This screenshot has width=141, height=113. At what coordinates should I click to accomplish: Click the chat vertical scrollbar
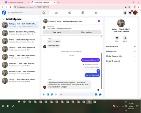tap(102, 71)
